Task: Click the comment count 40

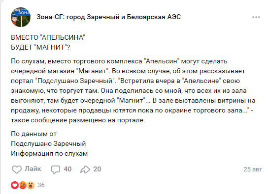Action: (67, 169)
